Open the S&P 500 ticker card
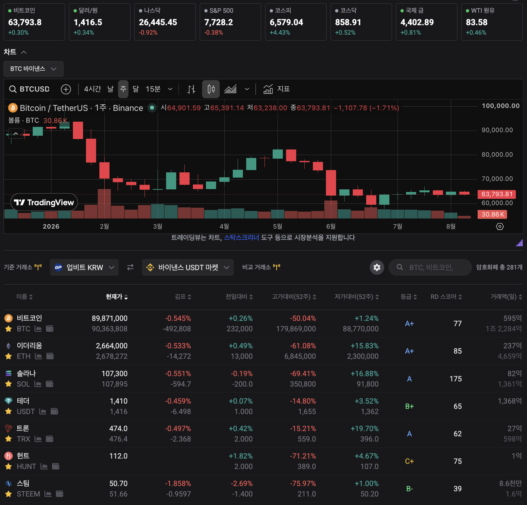Screen dimensions: 527x505 pos(230,22)
